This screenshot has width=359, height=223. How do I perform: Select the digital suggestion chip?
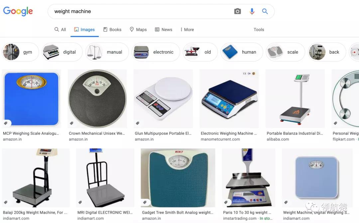coord(62,52)
